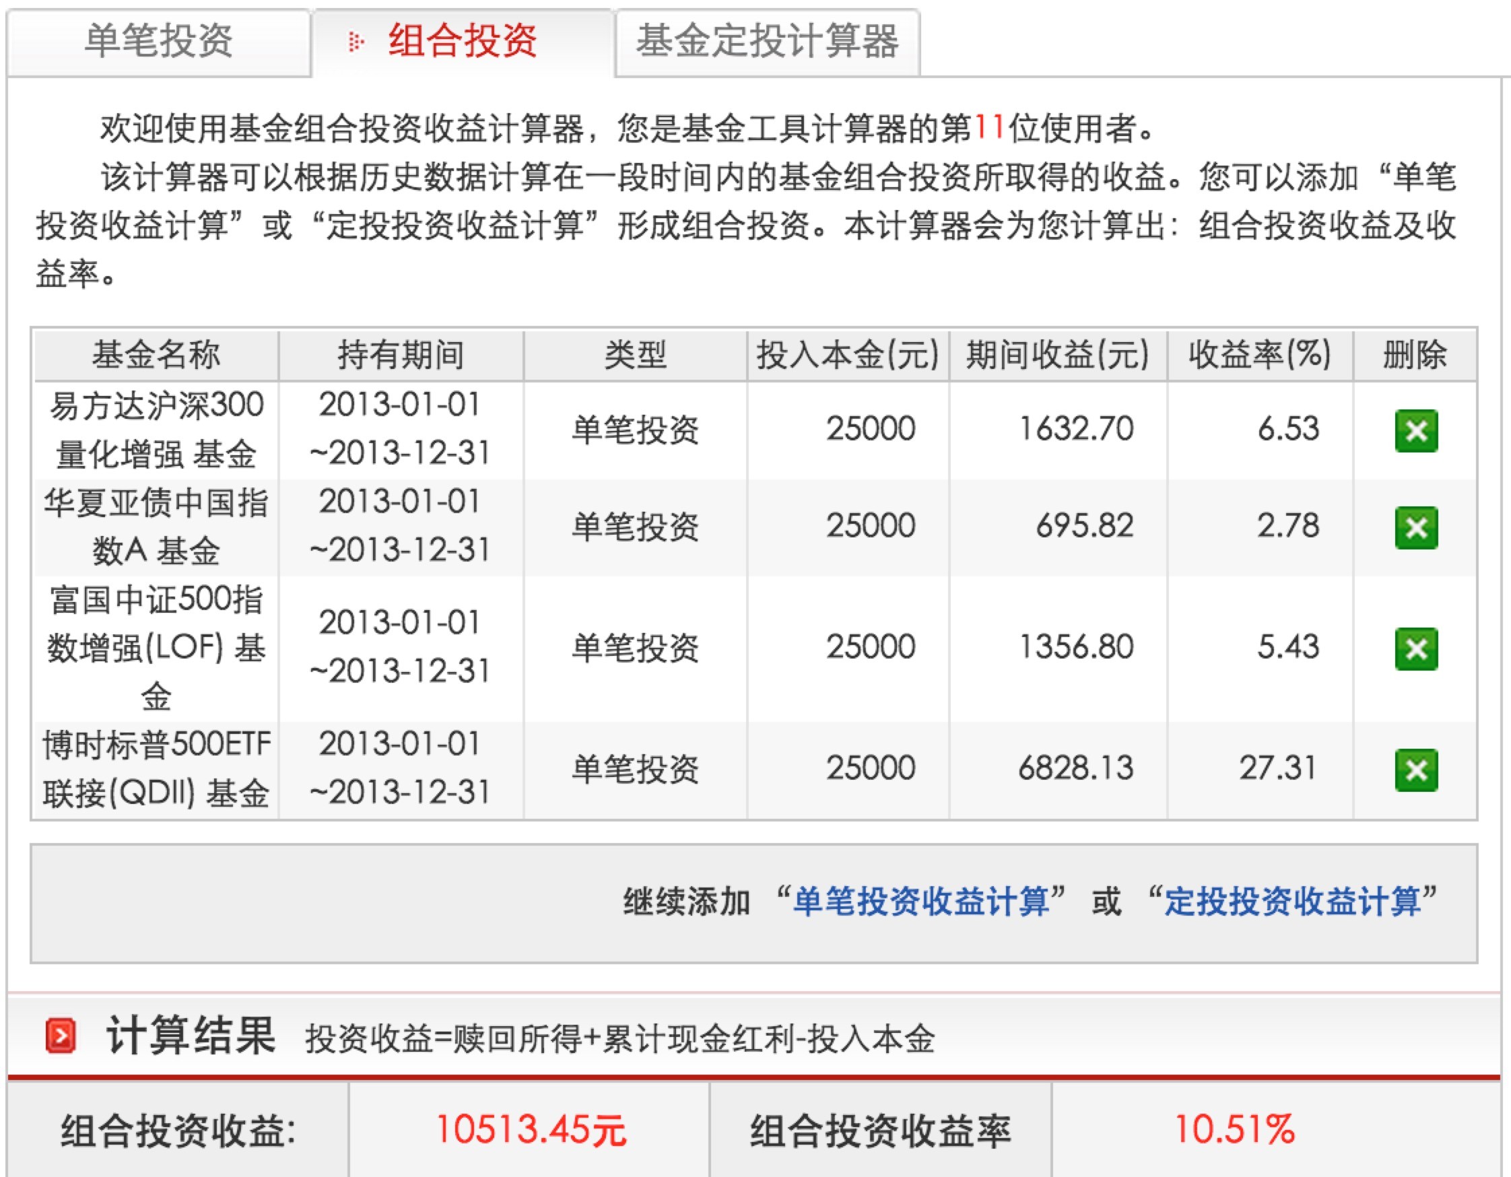
Task: Delete the 易方达沪深300 fund row
Action: (1415, 430)
